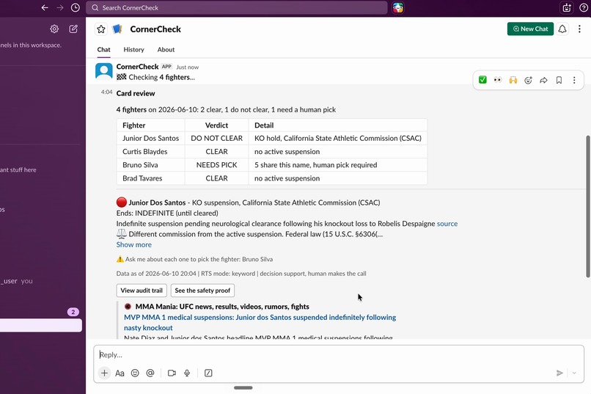The width and height of the screenshot is (591, 394).
Task: Send the message with arrow icon
Action: coord(559,373)
